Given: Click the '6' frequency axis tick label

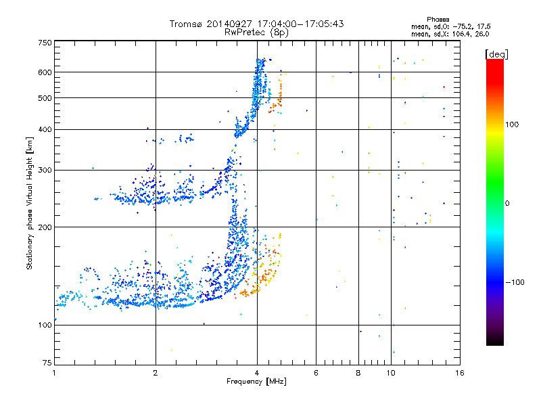Looking at the screenshot, I should (316, 373).
